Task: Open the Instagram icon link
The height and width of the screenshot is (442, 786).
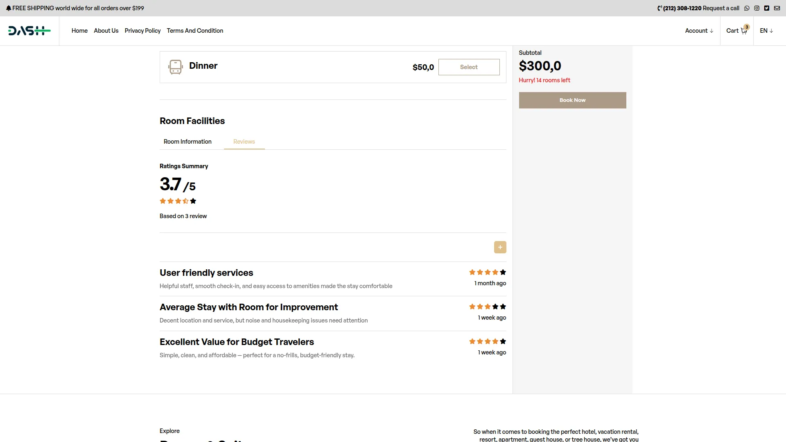Action: (757, 8)
